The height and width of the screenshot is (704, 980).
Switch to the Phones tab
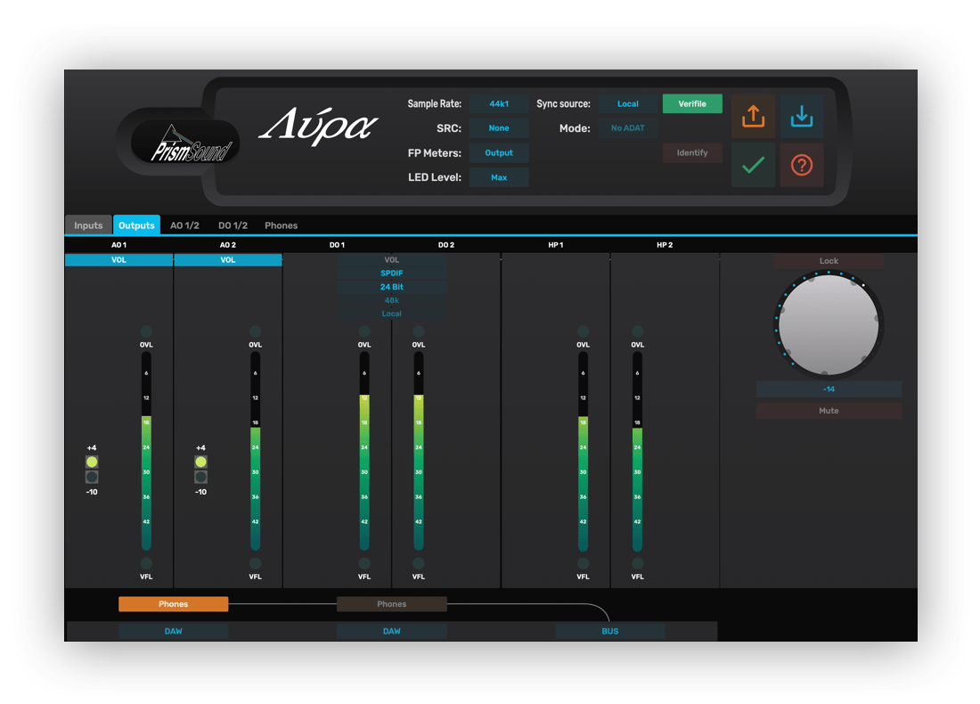pyautogui.click(x=281, y=225)
